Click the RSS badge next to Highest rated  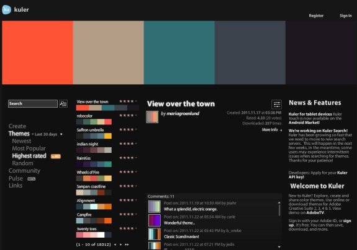click(55, 157)
